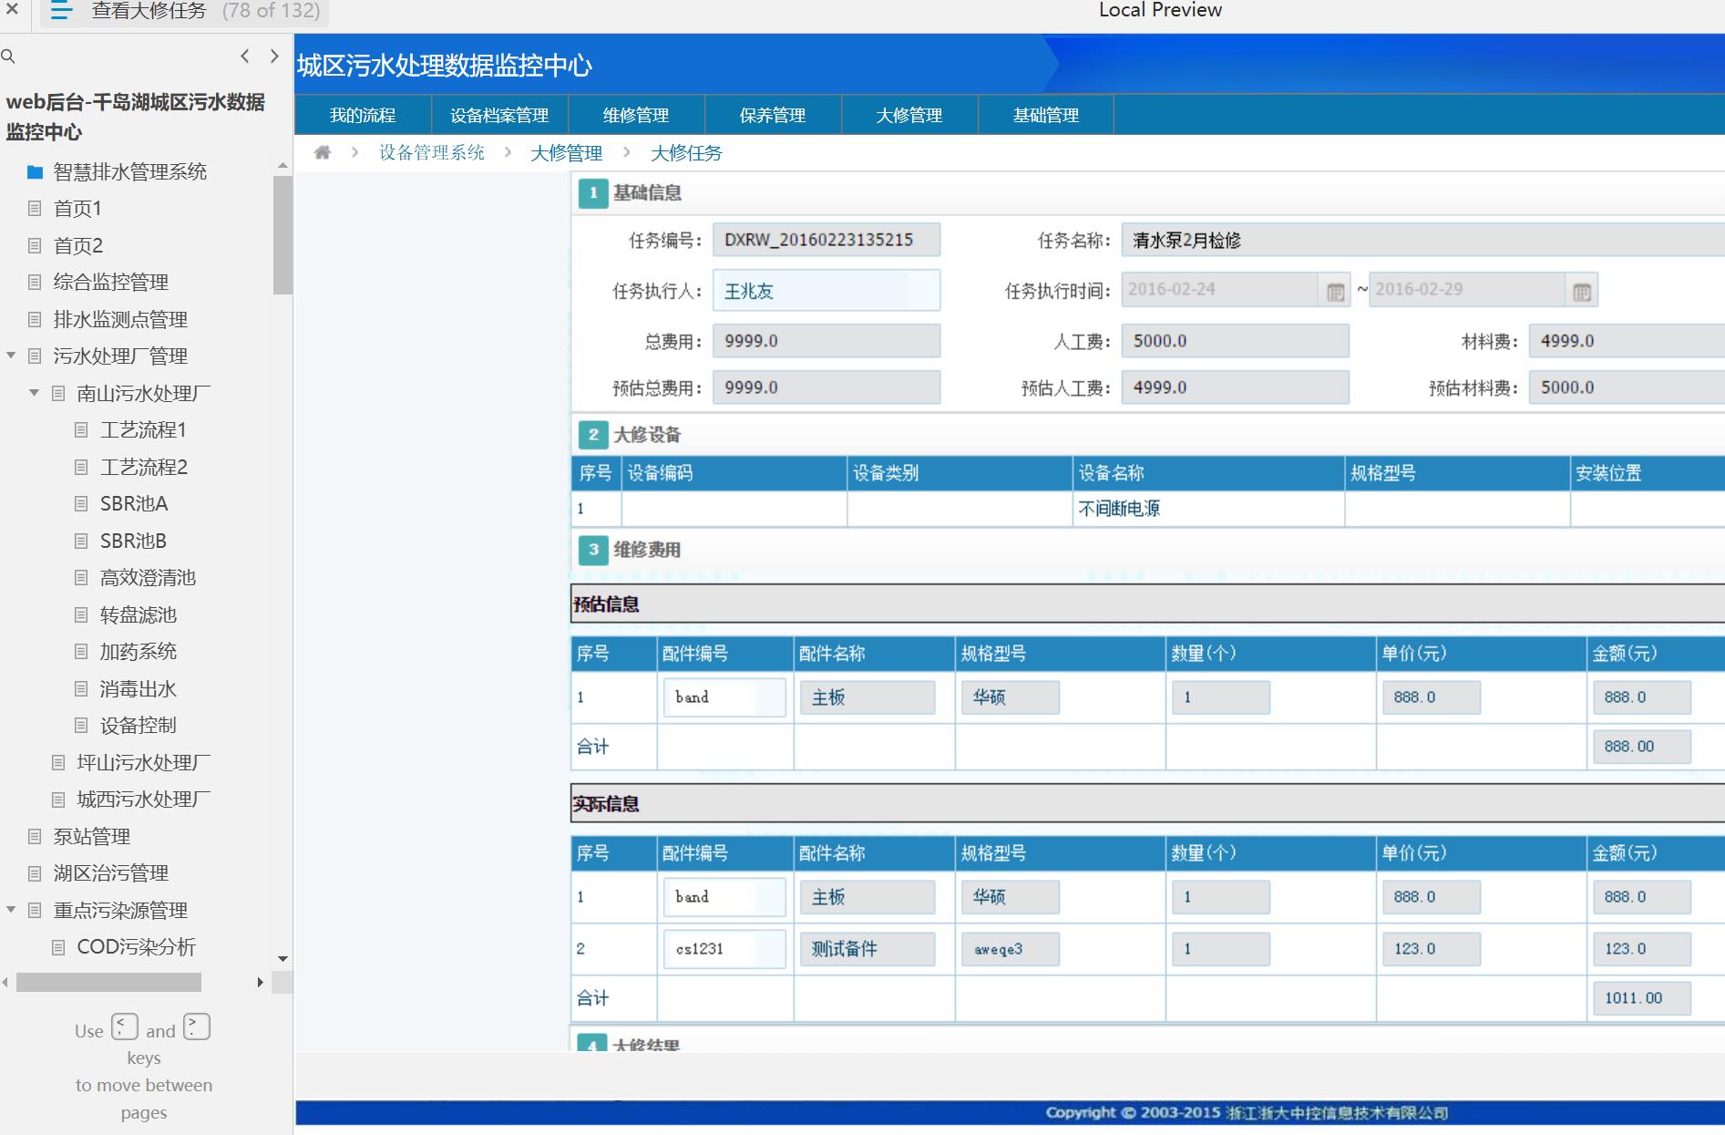This screenshot has width=1725, height=1135.
Task: Open the 维修管理 menu
Action: 636,115
